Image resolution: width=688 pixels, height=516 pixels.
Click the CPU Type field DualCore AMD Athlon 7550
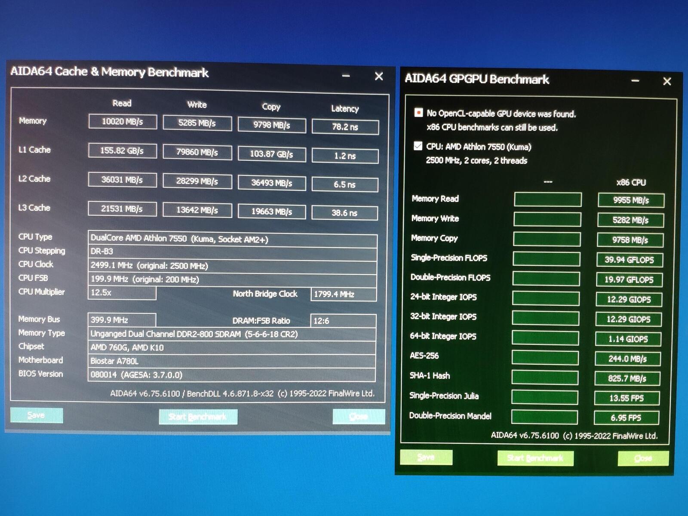[233, 239]
